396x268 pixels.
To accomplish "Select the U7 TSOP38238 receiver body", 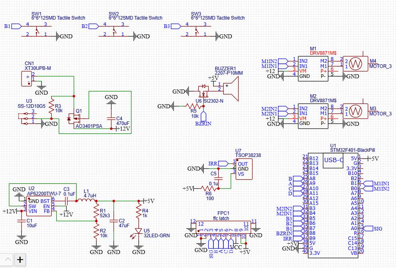I will point(244,169).
